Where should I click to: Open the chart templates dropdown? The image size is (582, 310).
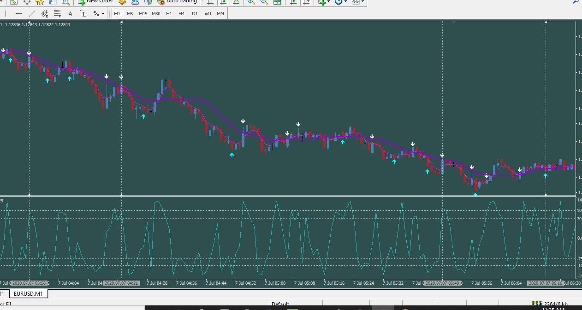(357, 2)
